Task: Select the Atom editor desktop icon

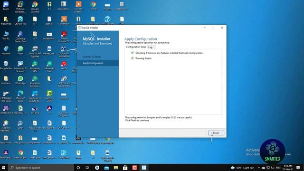Action: point(20,50)
